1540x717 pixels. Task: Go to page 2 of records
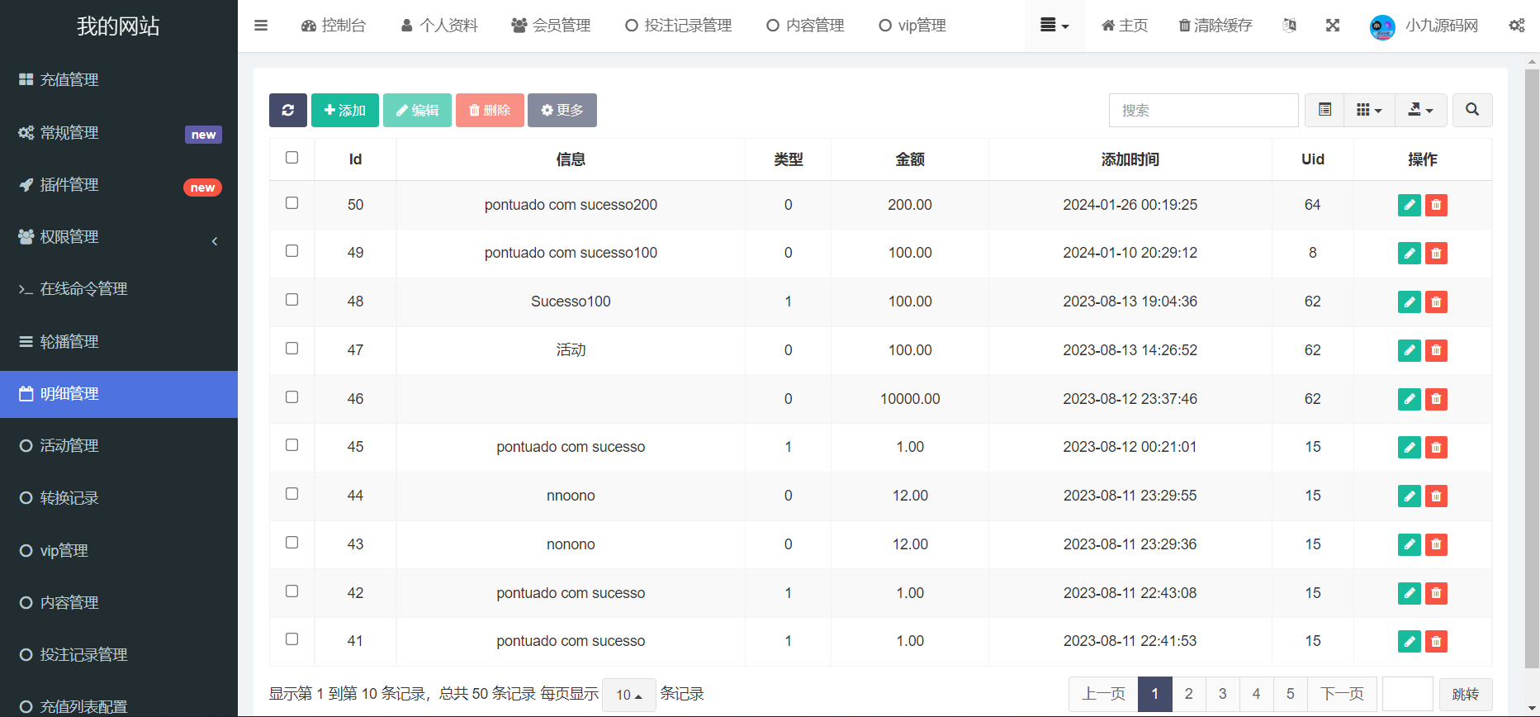pos(1189,694)
